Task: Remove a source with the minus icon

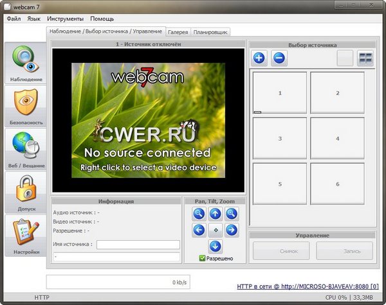Action: [279, 58]
